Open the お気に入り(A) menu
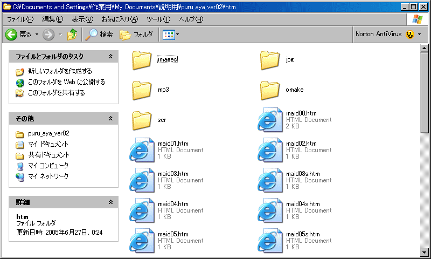 (120, 19)
